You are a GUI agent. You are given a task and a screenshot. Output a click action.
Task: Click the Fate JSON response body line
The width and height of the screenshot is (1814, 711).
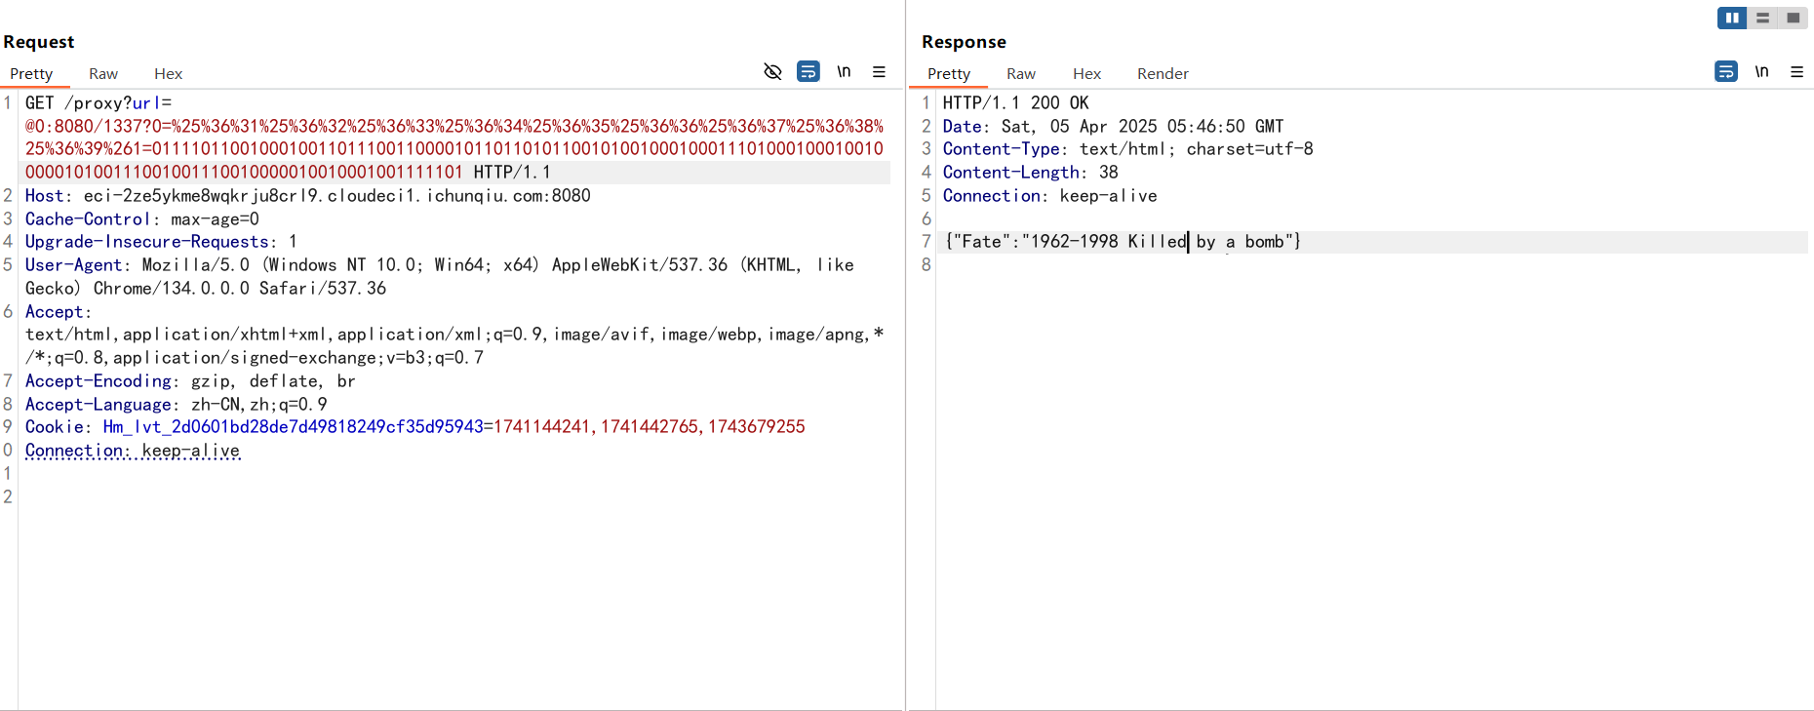pos(1122,242)
